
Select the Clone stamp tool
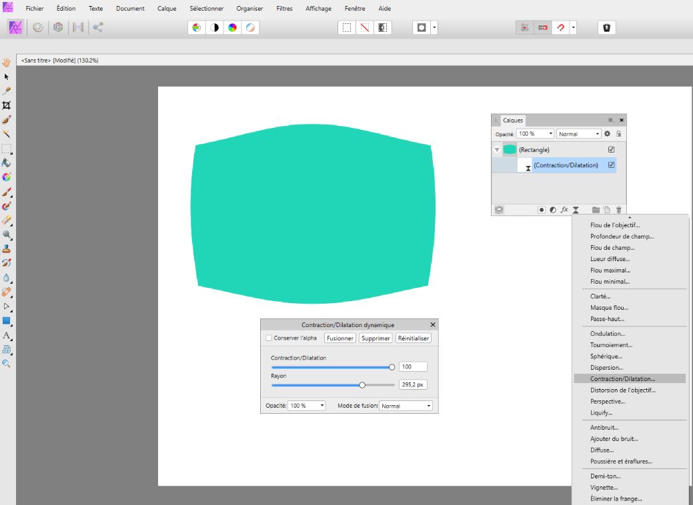click(x=6, y=249)
